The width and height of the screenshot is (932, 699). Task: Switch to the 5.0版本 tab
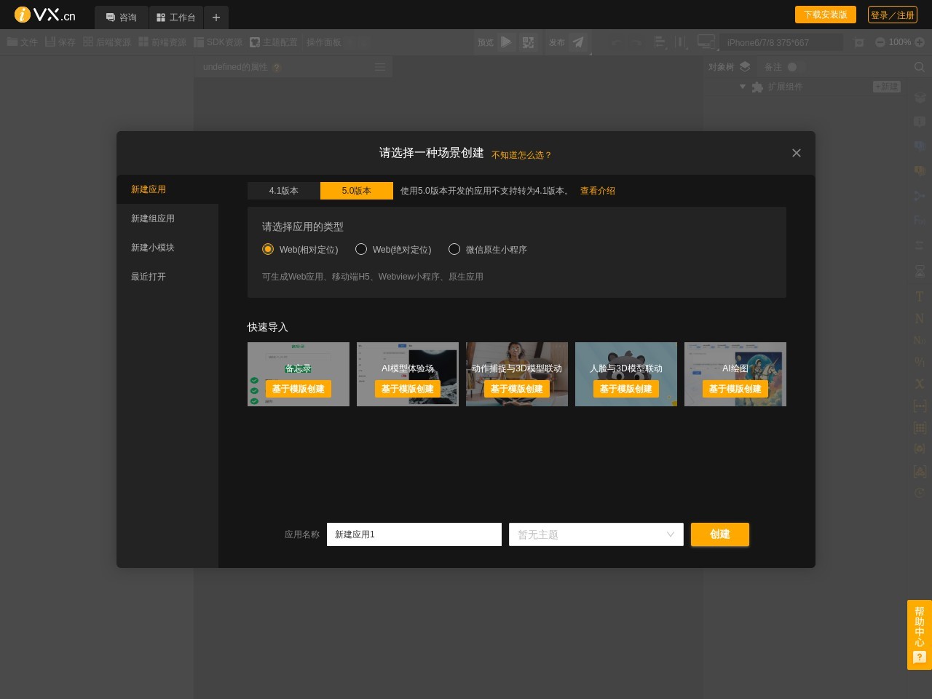tap(357, 191)
